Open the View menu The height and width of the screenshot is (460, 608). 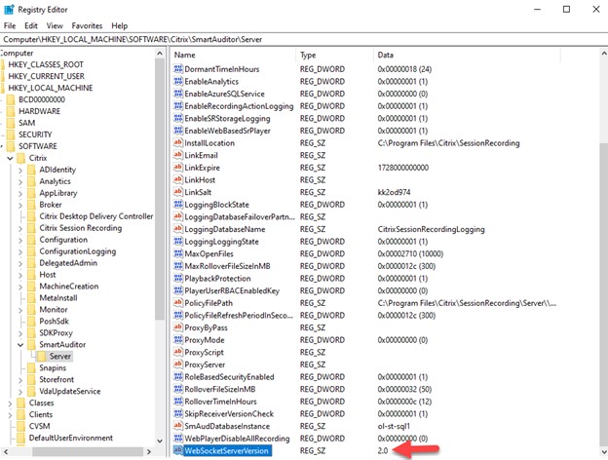point(55,25)
